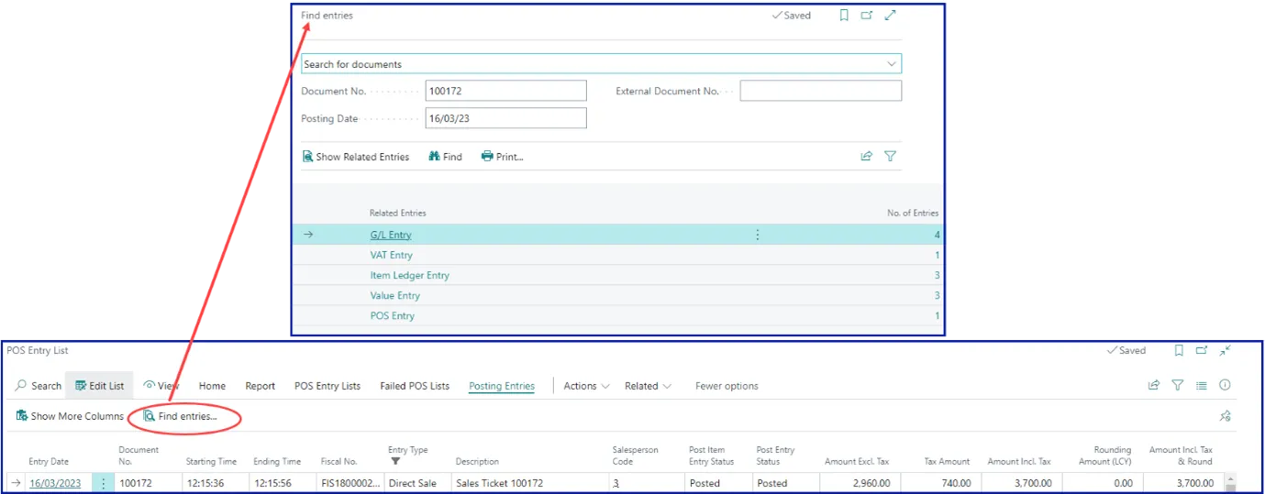Open the Item Ledger Entry link
The width and height of the screenshot is (1265, 494).
coord(410,276)
